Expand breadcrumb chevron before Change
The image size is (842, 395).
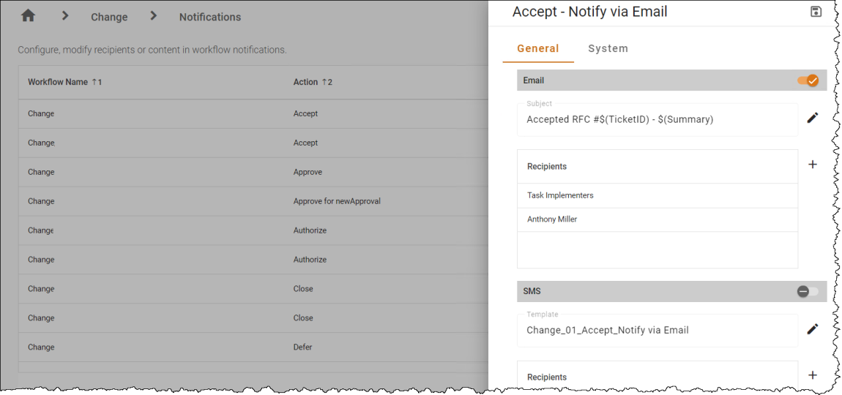pyautogui.click(x=65, y=16)
